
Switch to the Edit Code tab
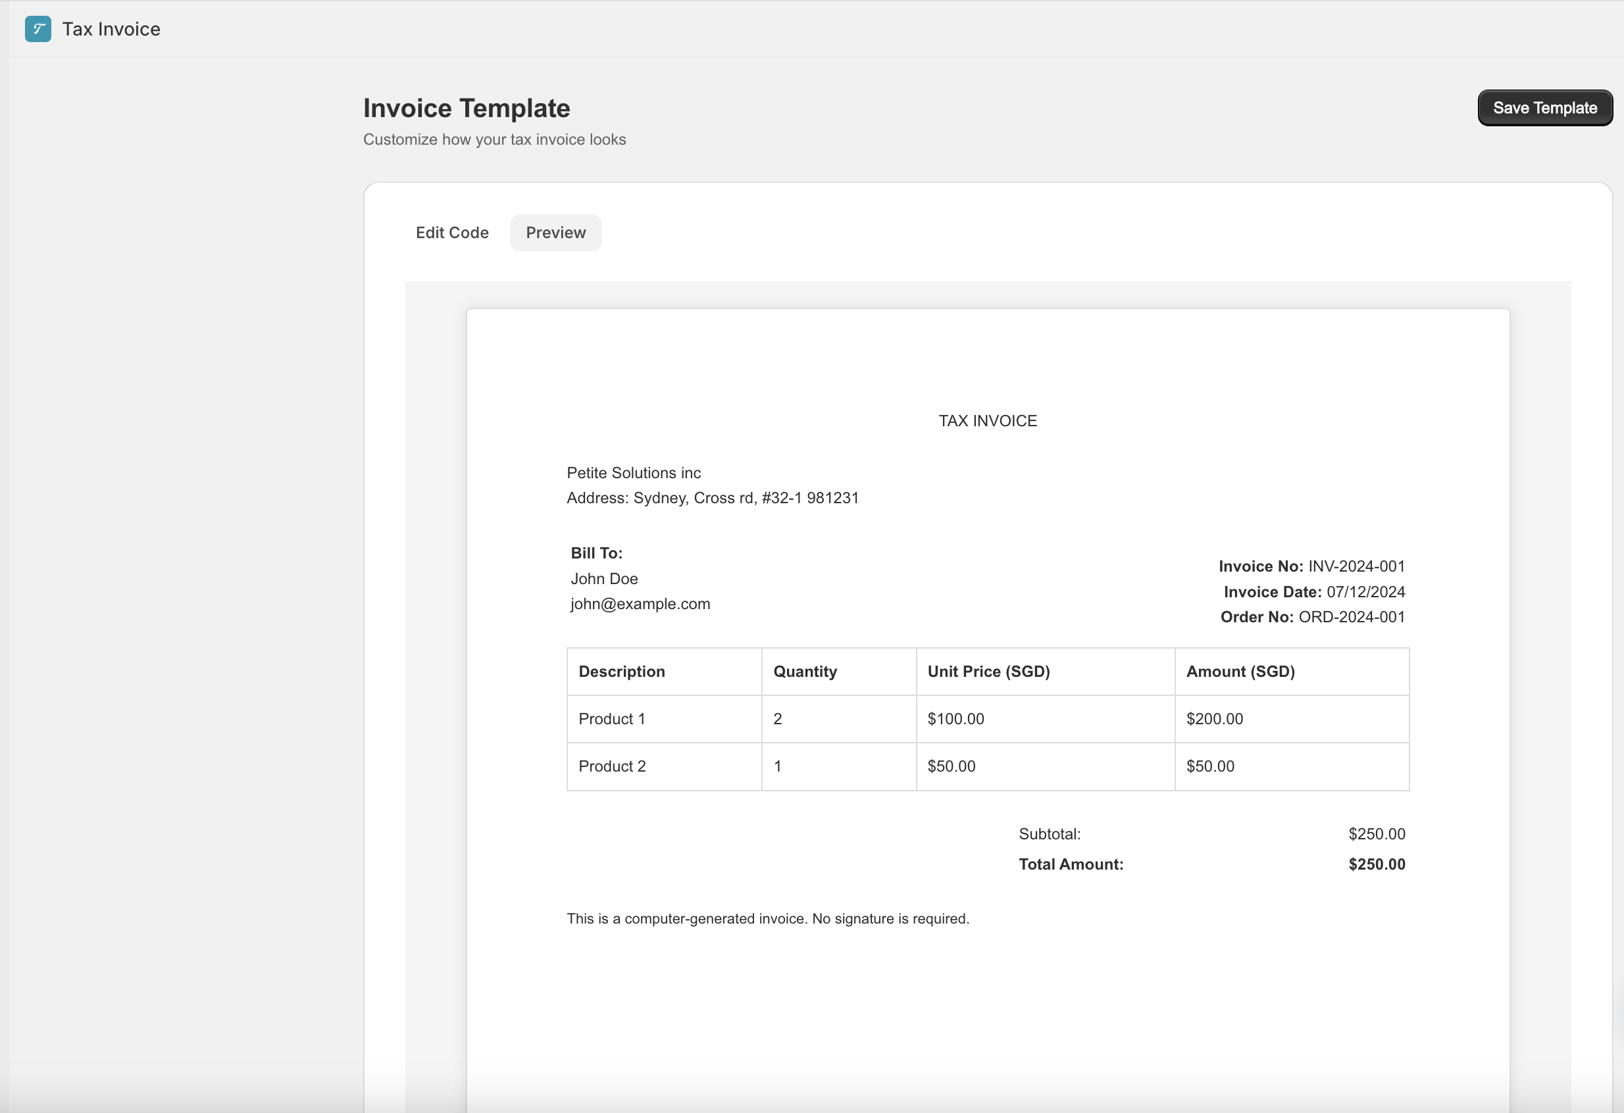point(452,233)
